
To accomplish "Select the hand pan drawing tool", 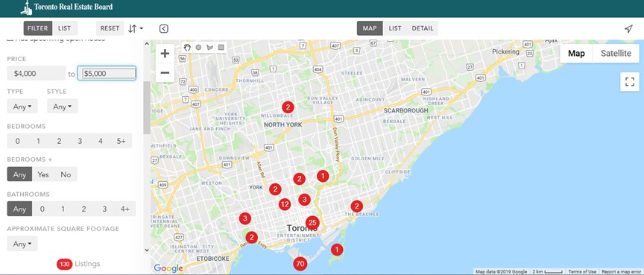I will pos(187,47).
